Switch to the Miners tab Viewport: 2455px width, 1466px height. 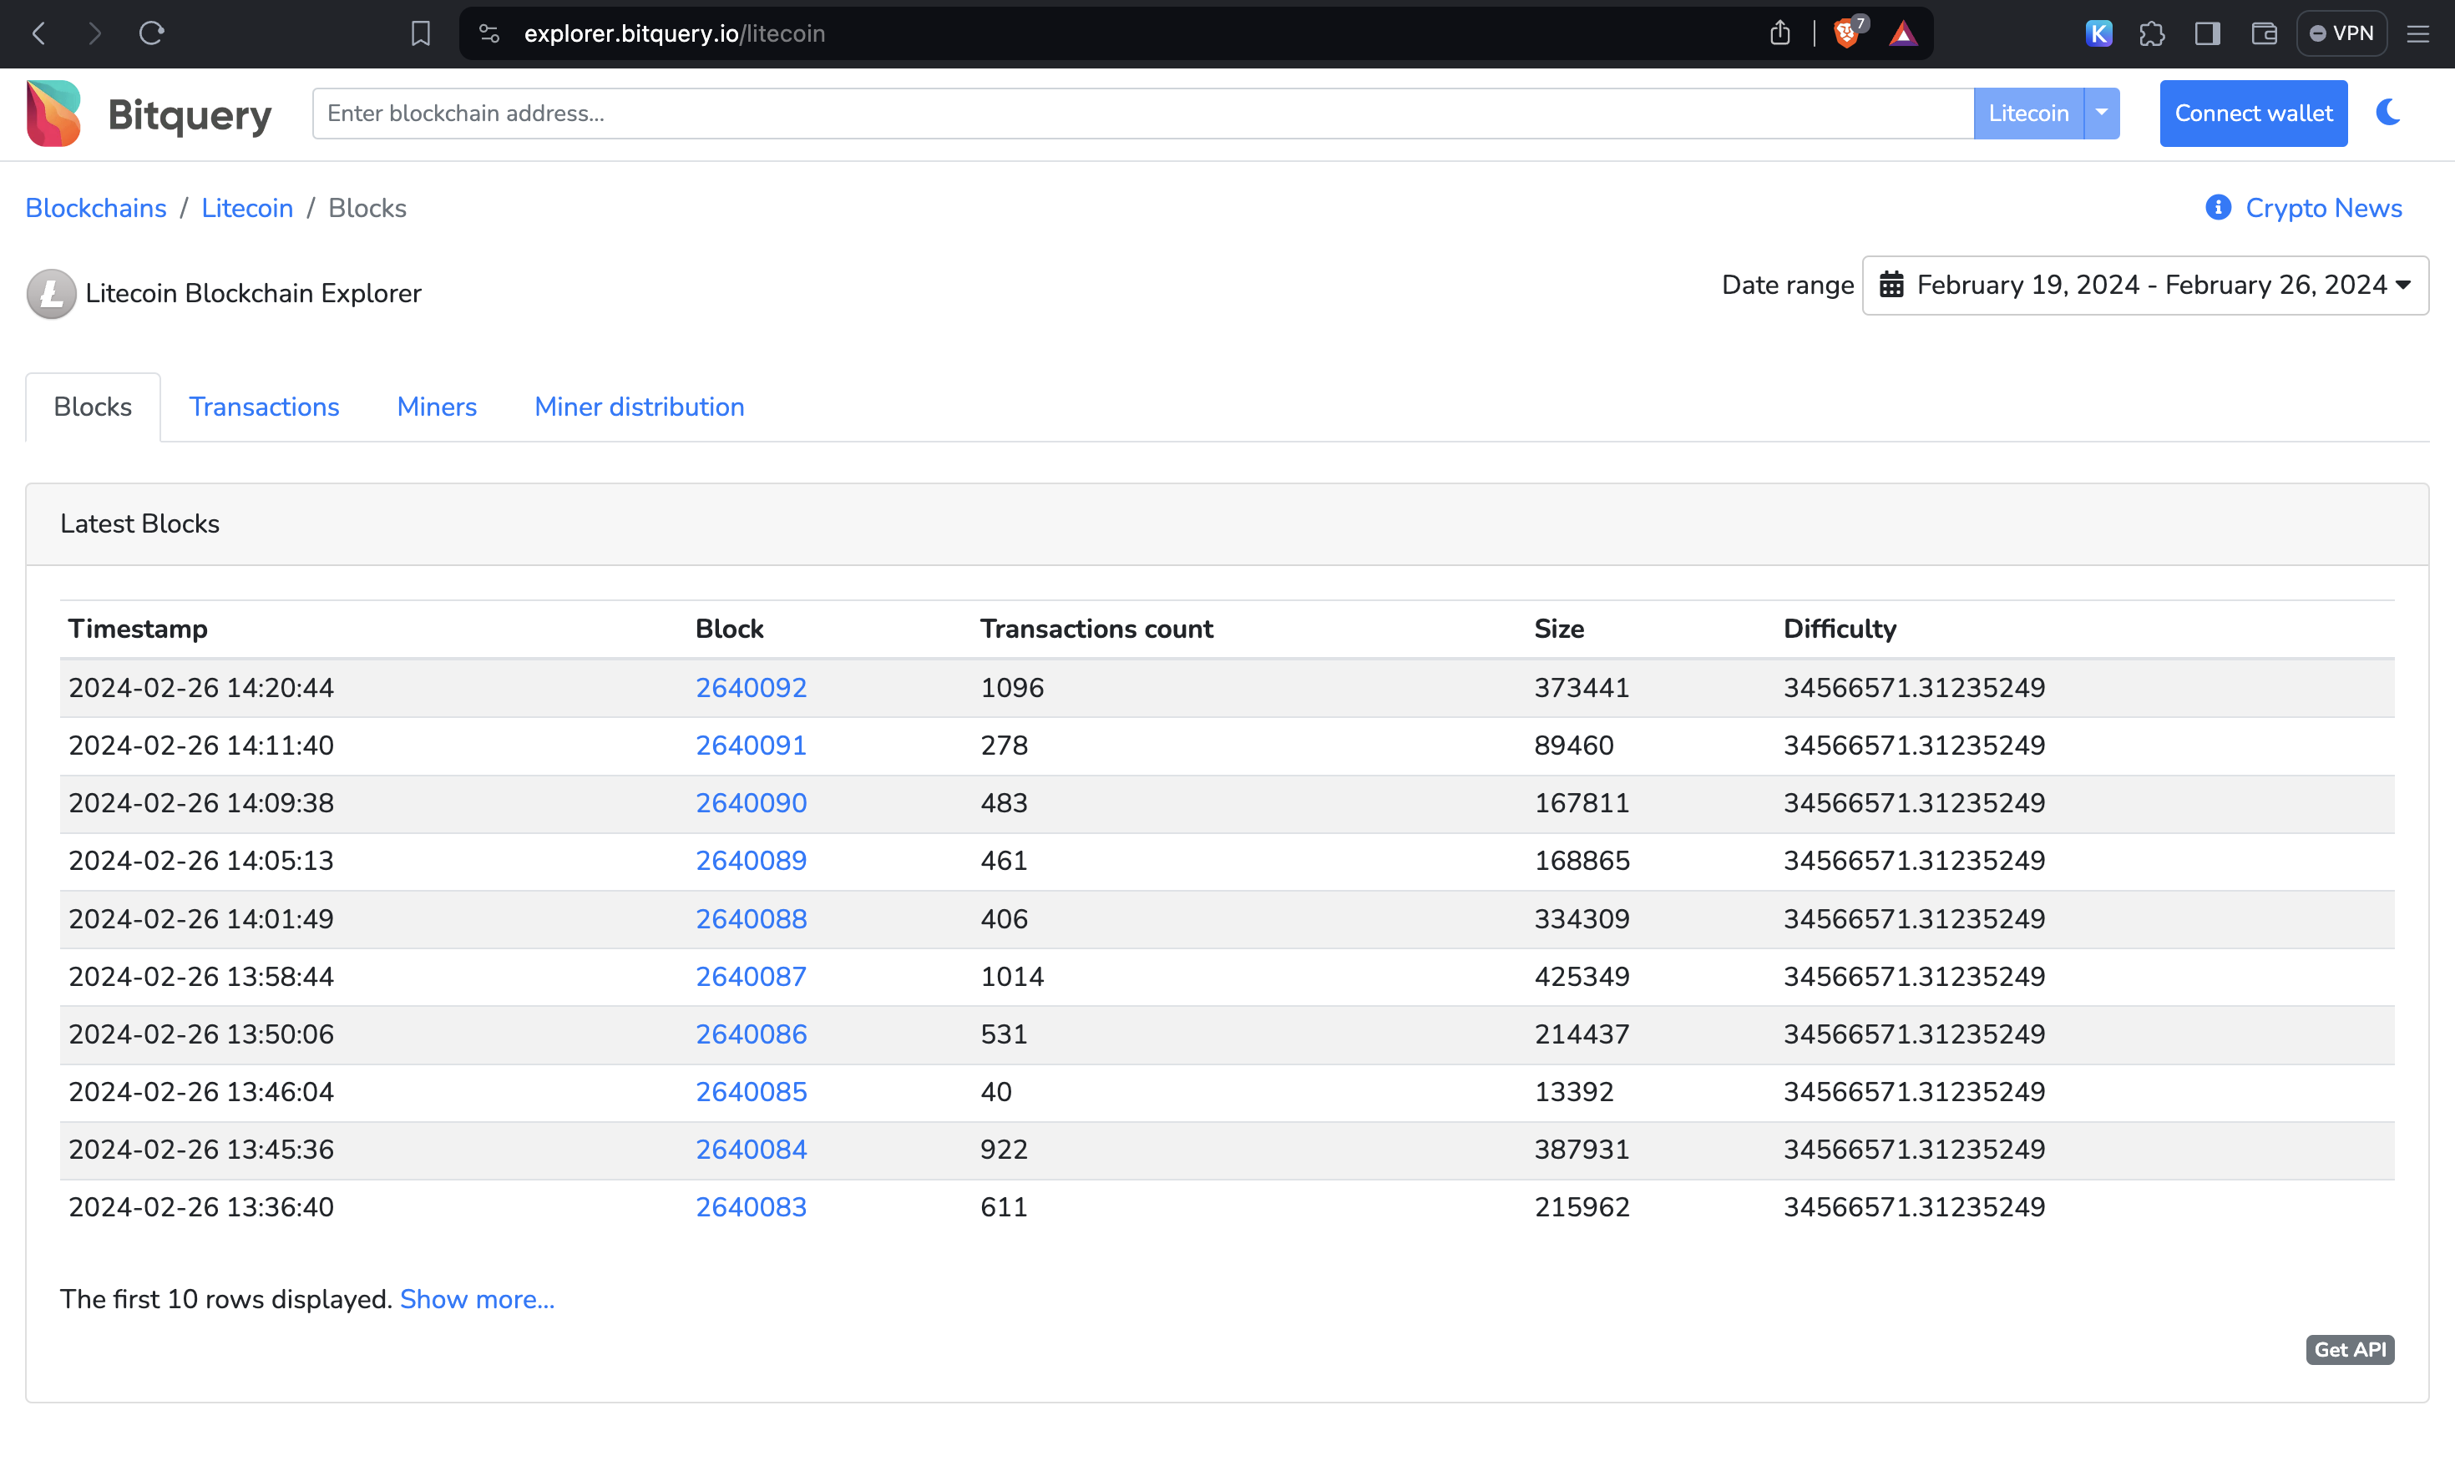(x=437, y=407)
